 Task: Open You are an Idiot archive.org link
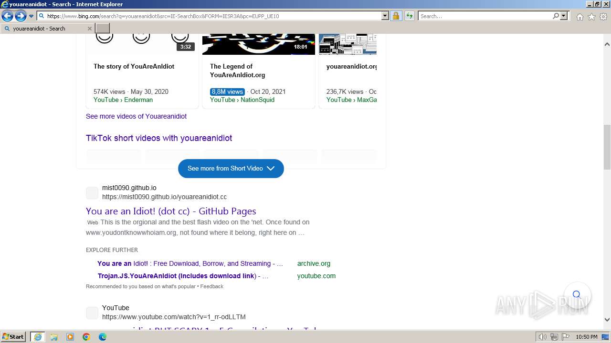(x=190, y=263)
